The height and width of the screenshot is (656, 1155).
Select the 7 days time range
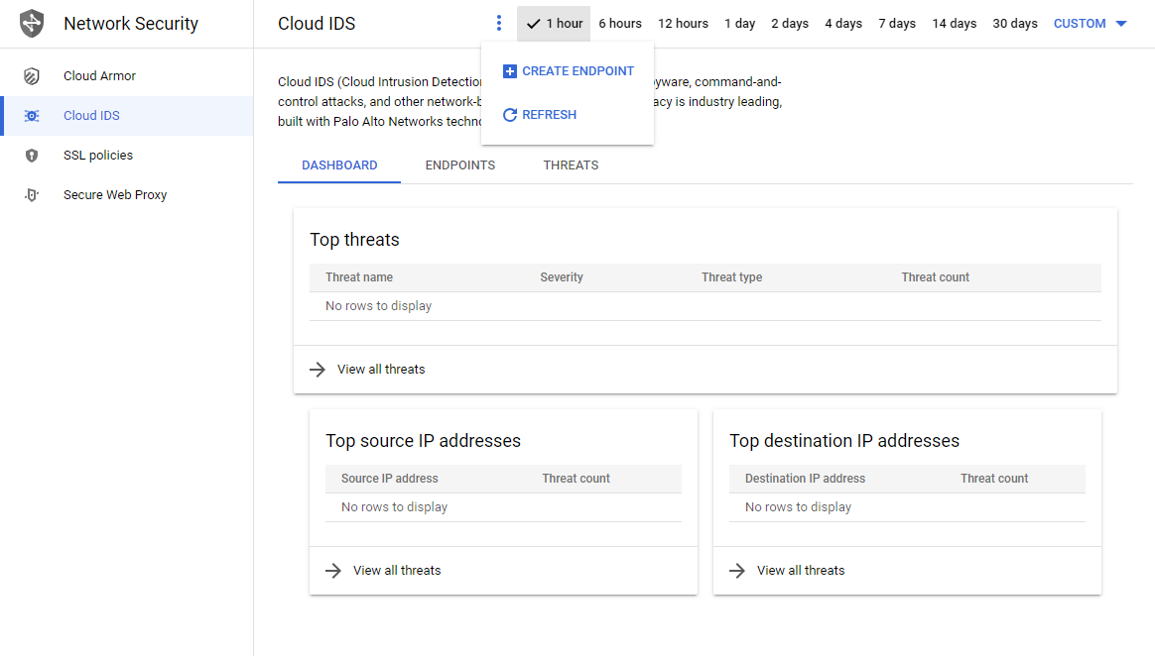(897, 24)
